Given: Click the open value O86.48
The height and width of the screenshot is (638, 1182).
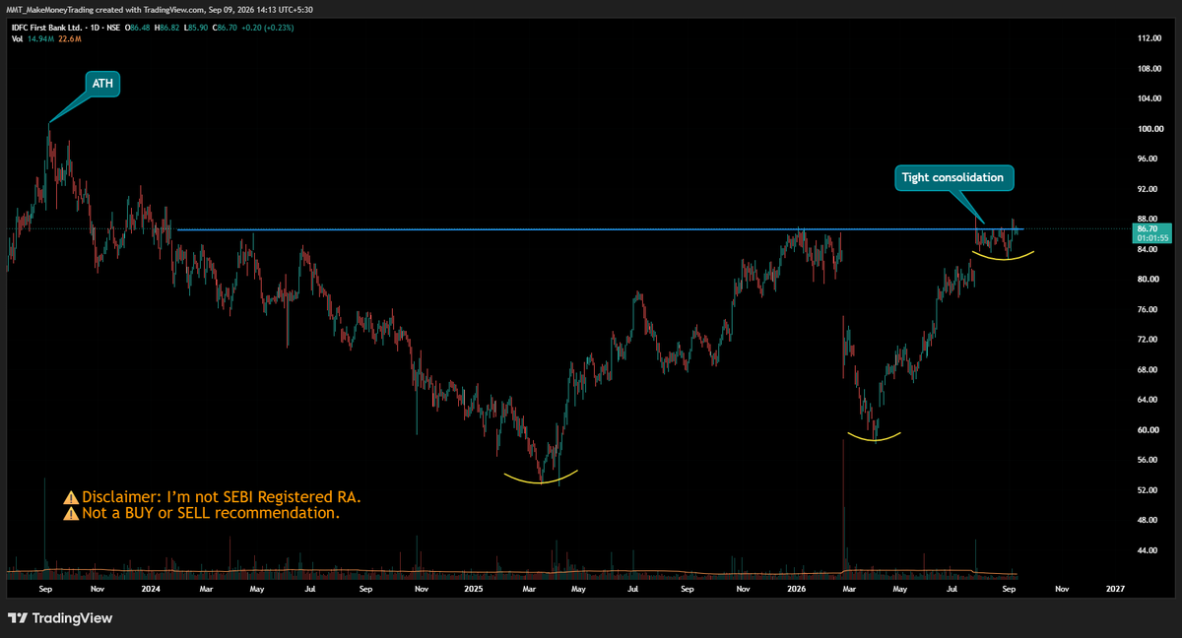Looking at the screenshot, I should [137, 28].
